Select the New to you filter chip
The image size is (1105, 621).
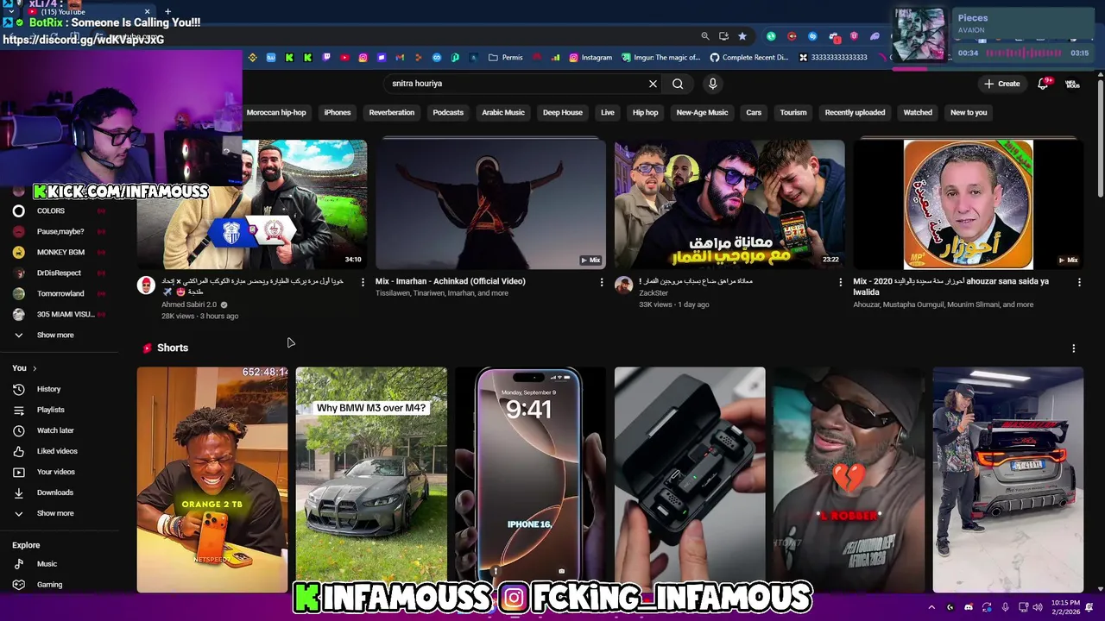969,112
